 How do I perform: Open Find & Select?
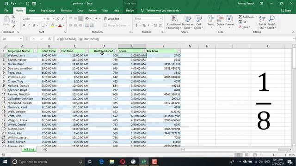tap(271, 22)
